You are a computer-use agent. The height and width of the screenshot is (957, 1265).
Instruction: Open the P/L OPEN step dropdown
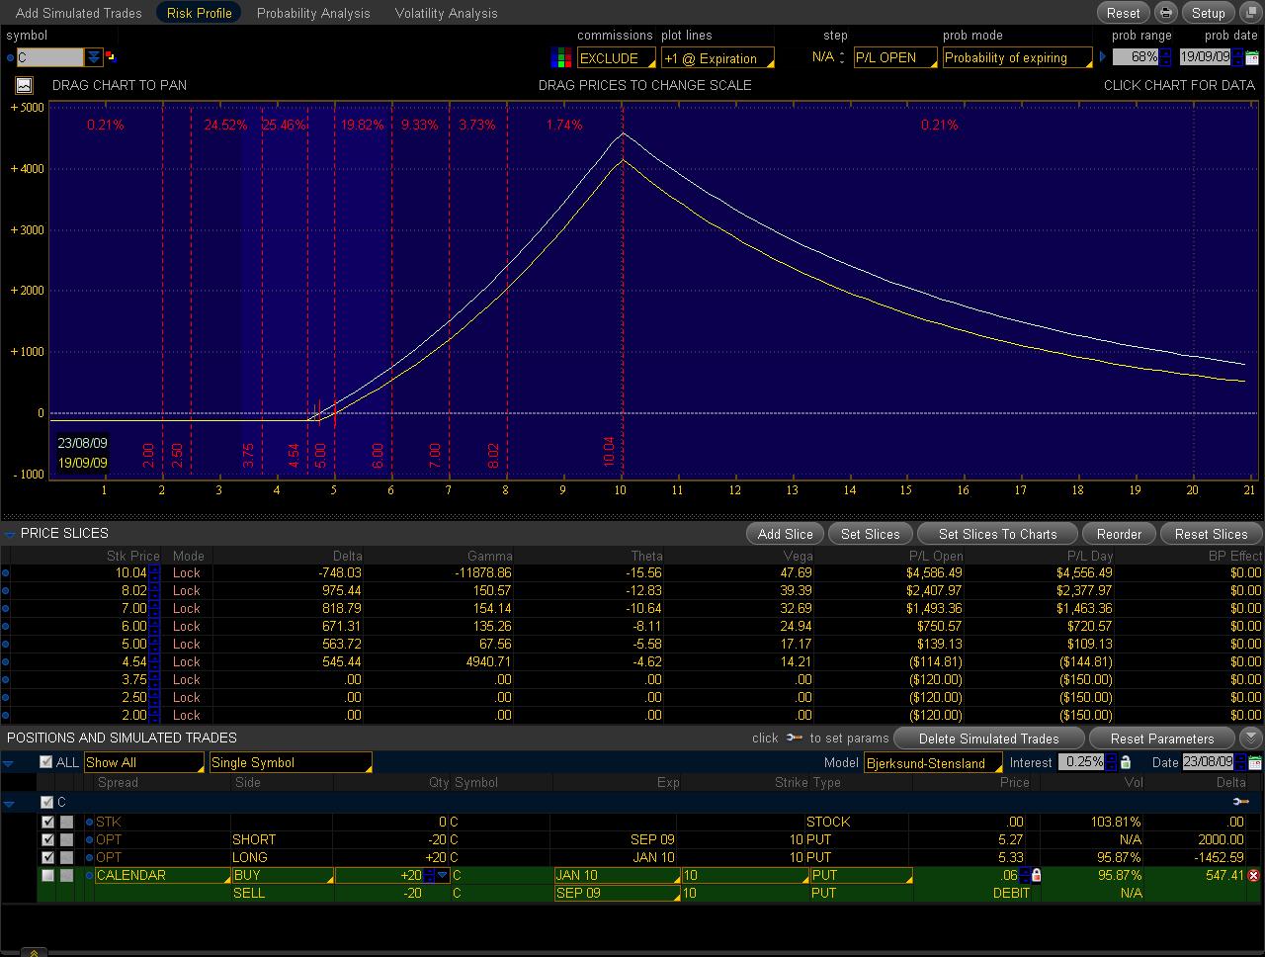(894, 57)
